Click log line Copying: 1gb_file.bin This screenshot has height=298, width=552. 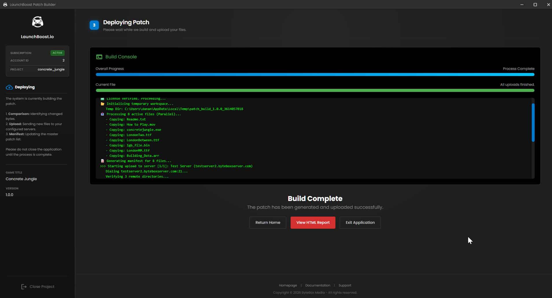click(128, 145)
